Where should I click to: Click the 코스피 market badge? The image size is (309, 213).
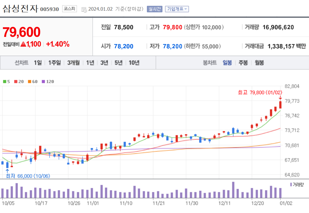point(70,9)
